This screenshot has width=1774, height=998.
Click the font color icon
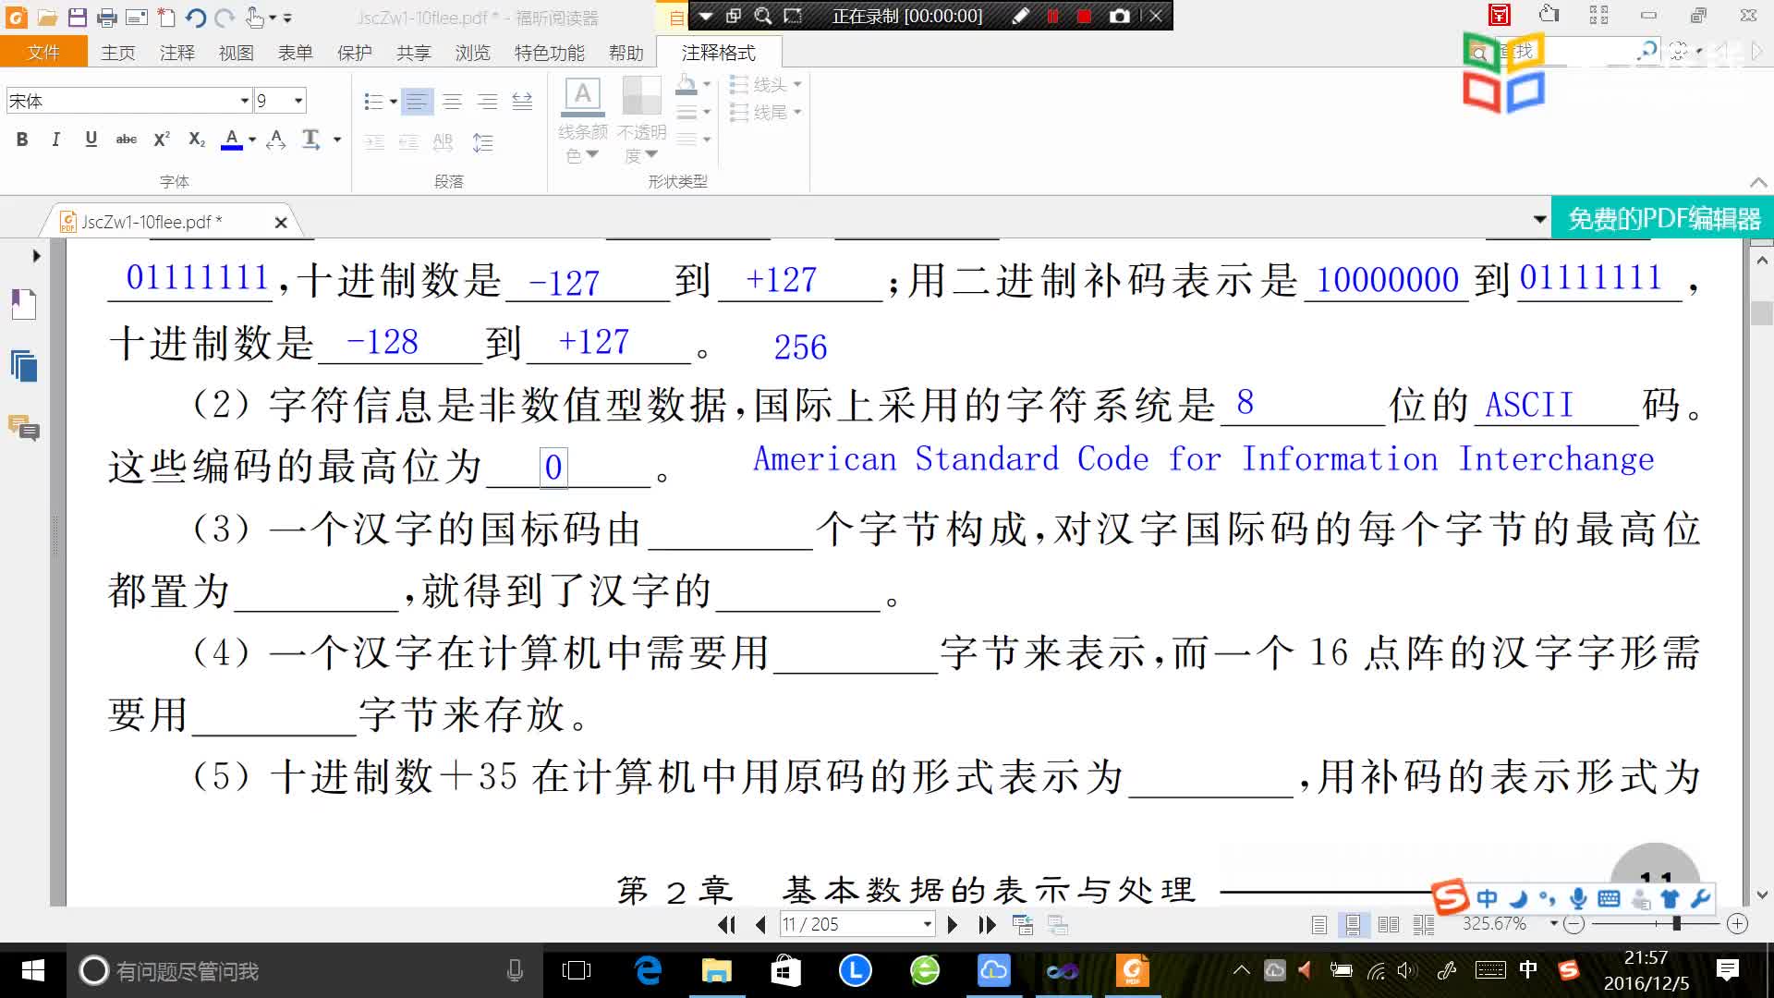[x=232, y=139]
